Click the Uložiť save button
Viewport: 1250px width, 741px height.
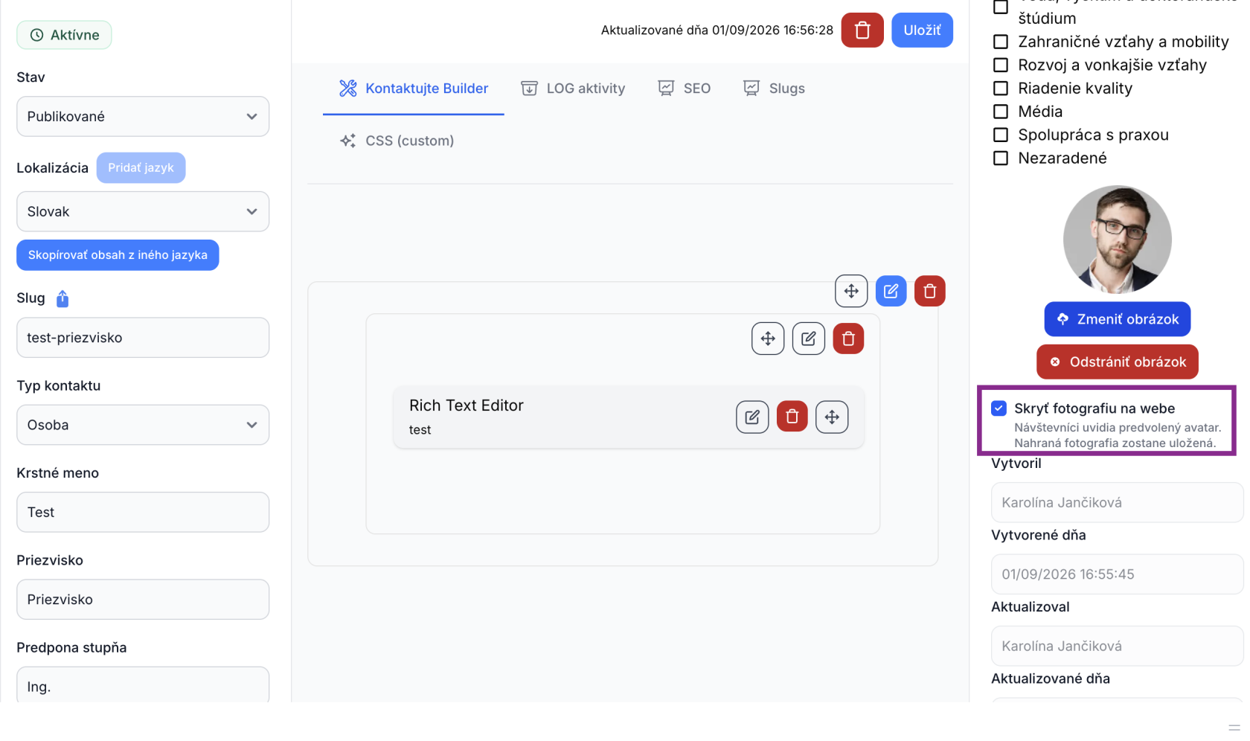[922, 31]
